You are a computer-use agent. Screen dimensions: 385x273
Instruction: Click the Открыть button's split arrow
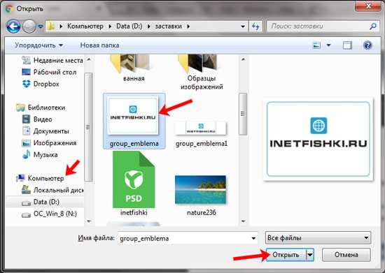coord(310,255)
